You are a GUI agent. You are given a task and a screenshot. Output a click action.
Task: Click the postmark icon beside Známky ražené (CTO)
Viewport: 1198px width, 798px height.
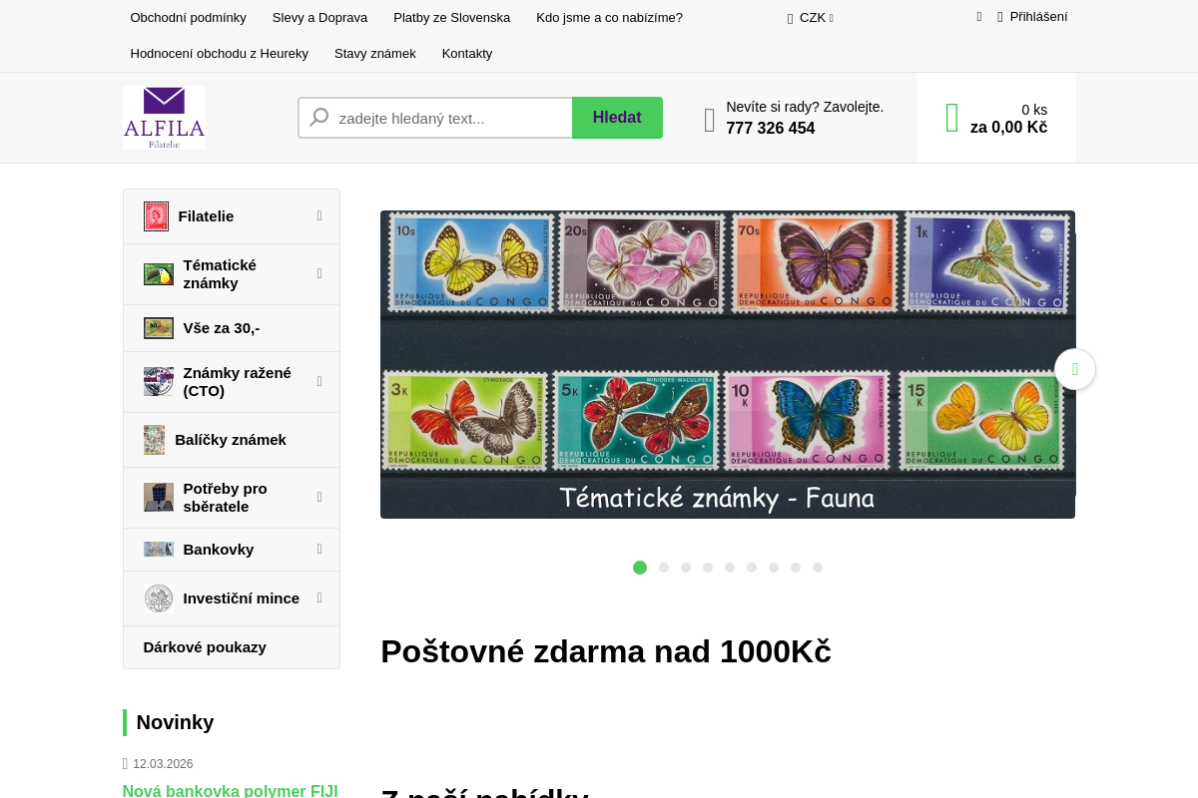point(159,382)
